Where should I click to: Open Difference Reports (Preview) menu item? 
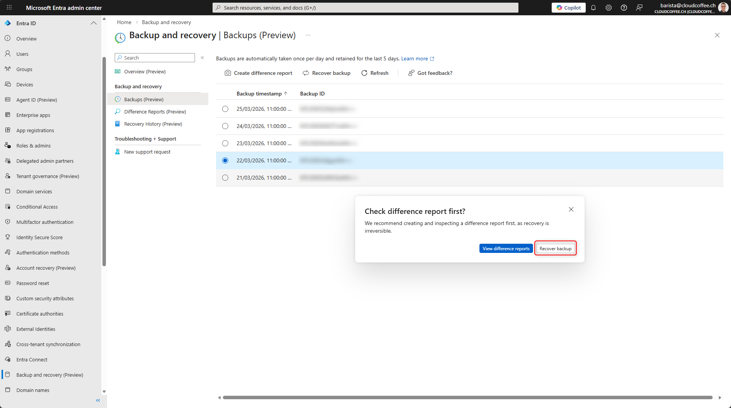tap(155, 112)
